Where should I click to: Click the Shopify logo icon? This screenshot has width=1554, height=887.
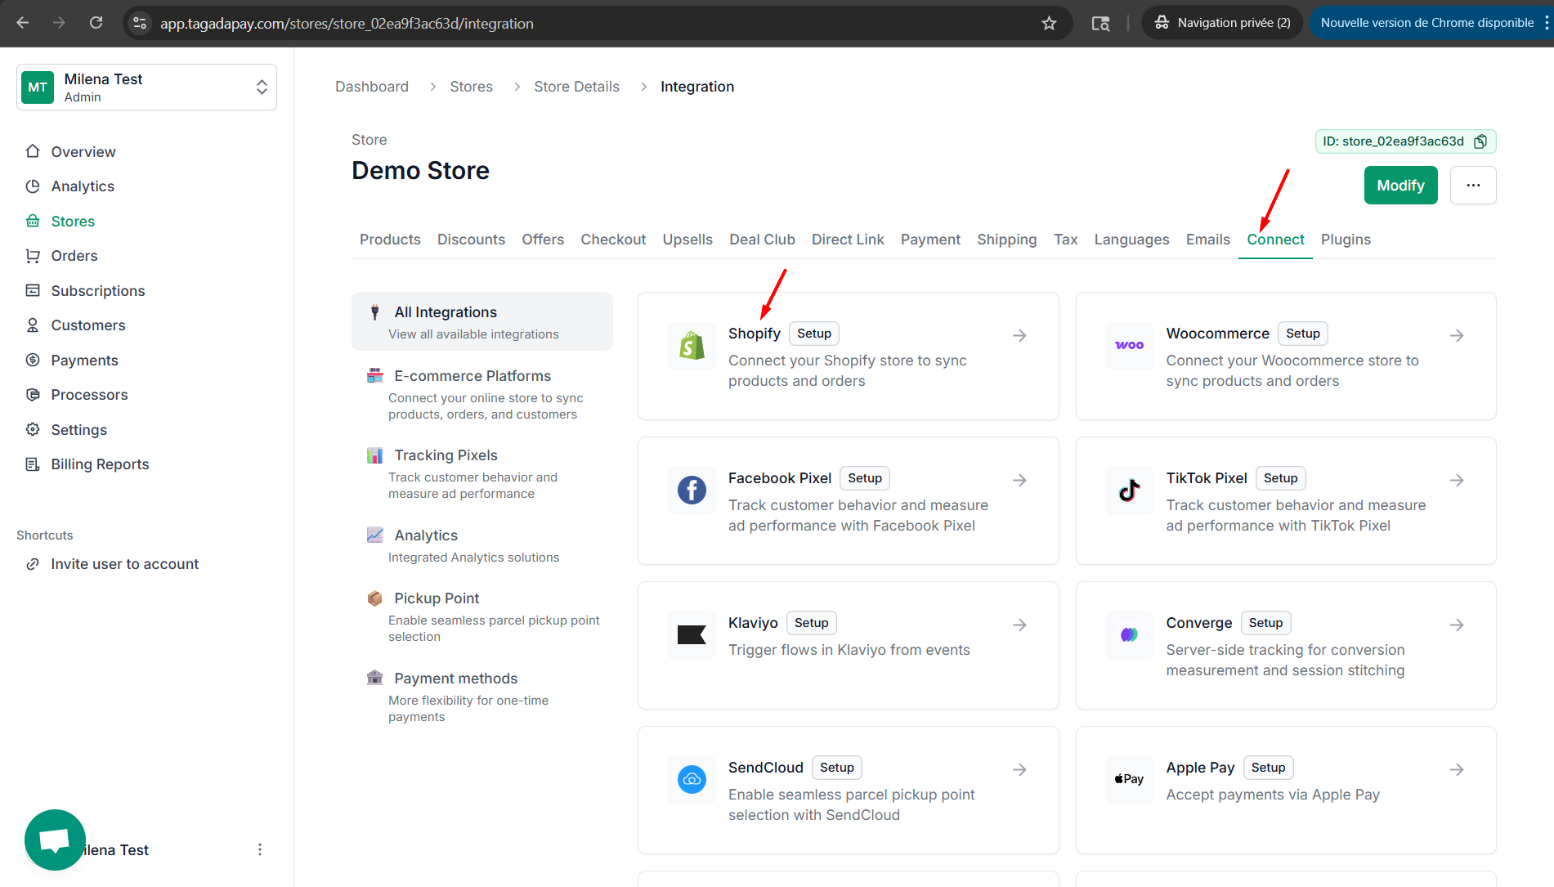click(692, 346)
